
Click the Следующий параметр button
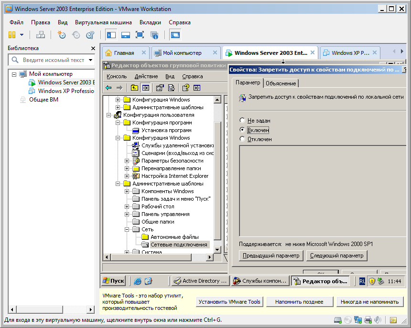[336, 256]
